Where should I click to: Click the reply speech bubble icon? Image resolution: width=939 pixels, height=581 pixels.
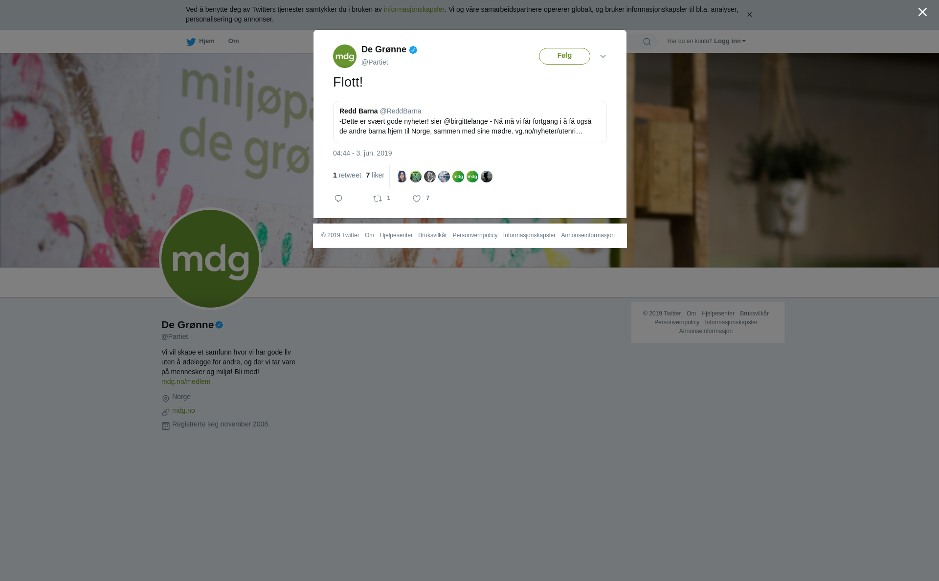coord(338,199)
